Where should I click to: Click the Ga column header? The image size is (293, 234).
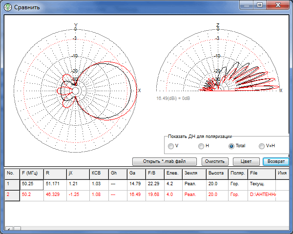[136, 174]
